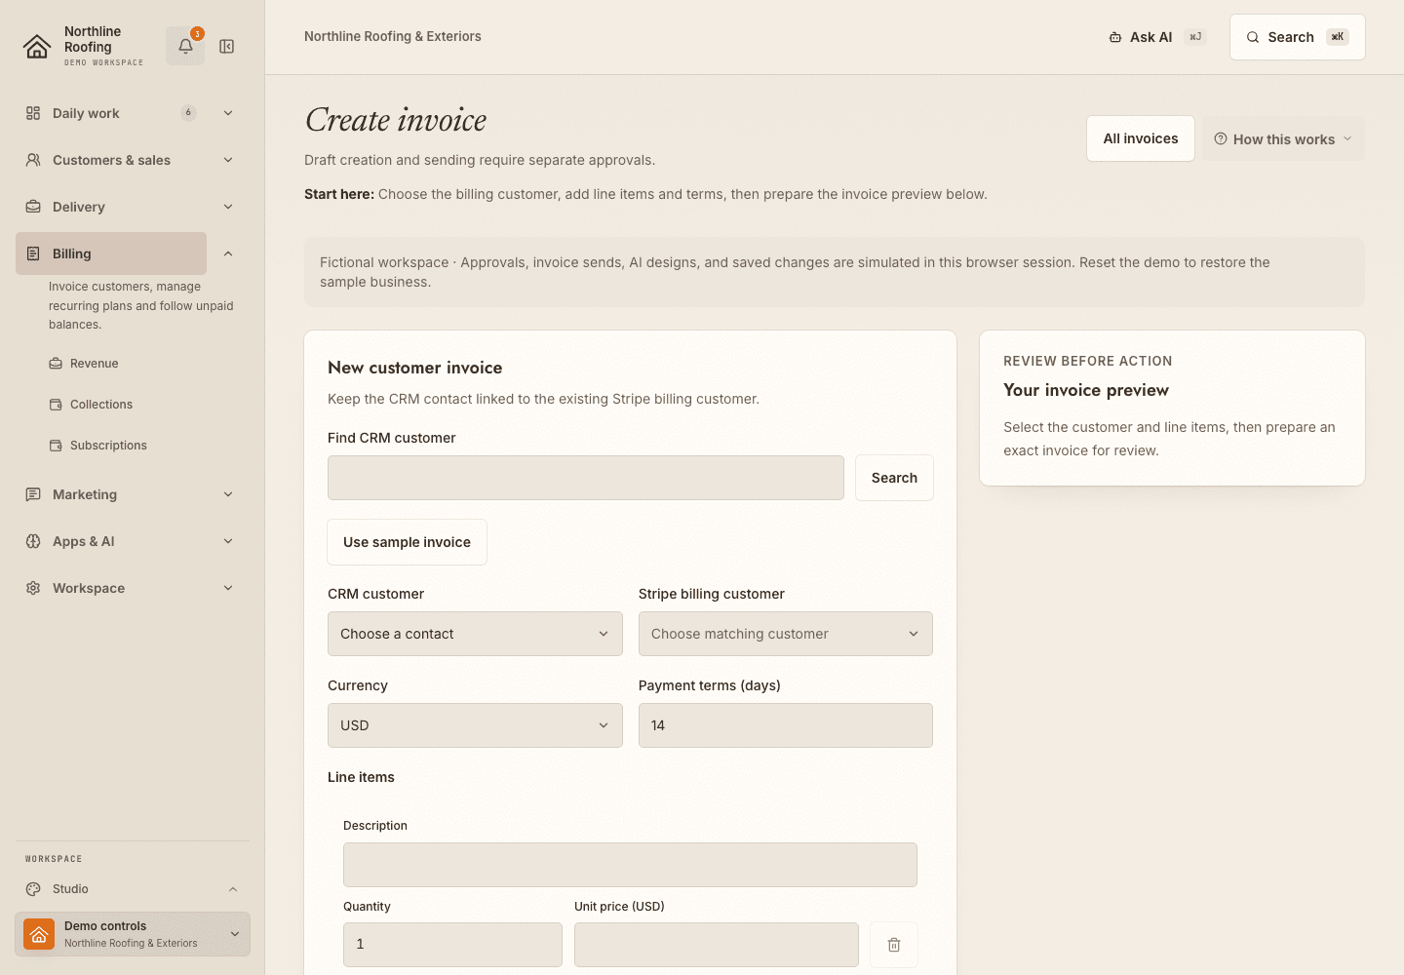The image size is (1404, 975).
Task: Click Search next to Find CRM customer
Action: [x=894, y=478]
